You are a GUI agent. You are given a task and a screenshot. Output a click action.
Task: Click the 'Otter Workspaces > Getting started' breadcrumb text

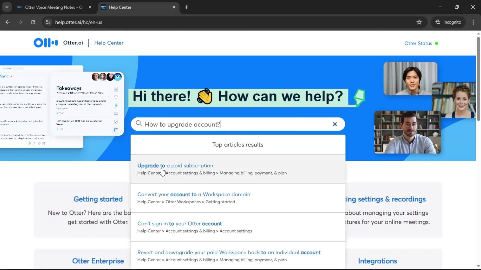(x=200, y=202)
